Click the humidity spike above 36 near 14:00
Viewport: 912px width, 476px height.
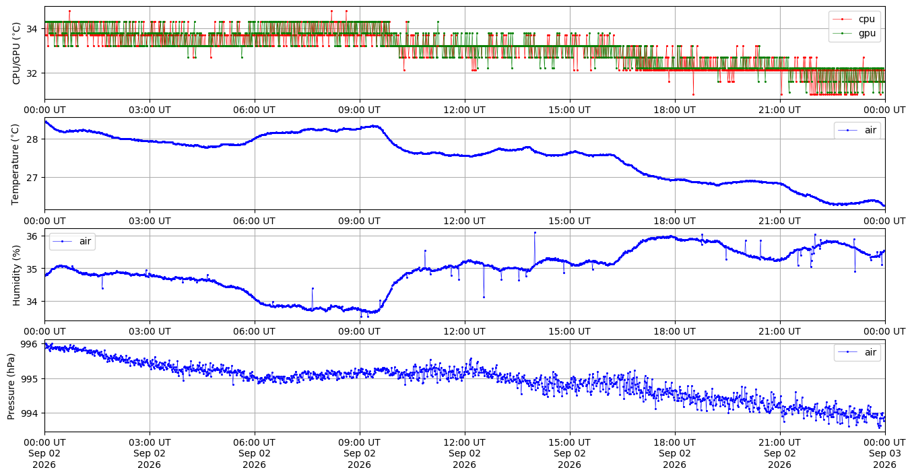[535, 232]
